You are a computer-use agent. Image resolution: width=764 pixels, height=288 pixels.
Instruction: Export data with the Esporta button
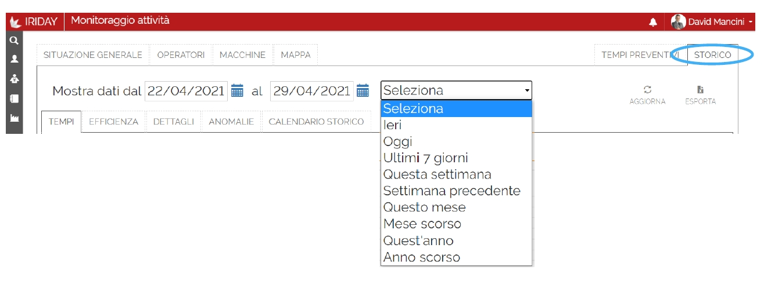coord(700,94)
